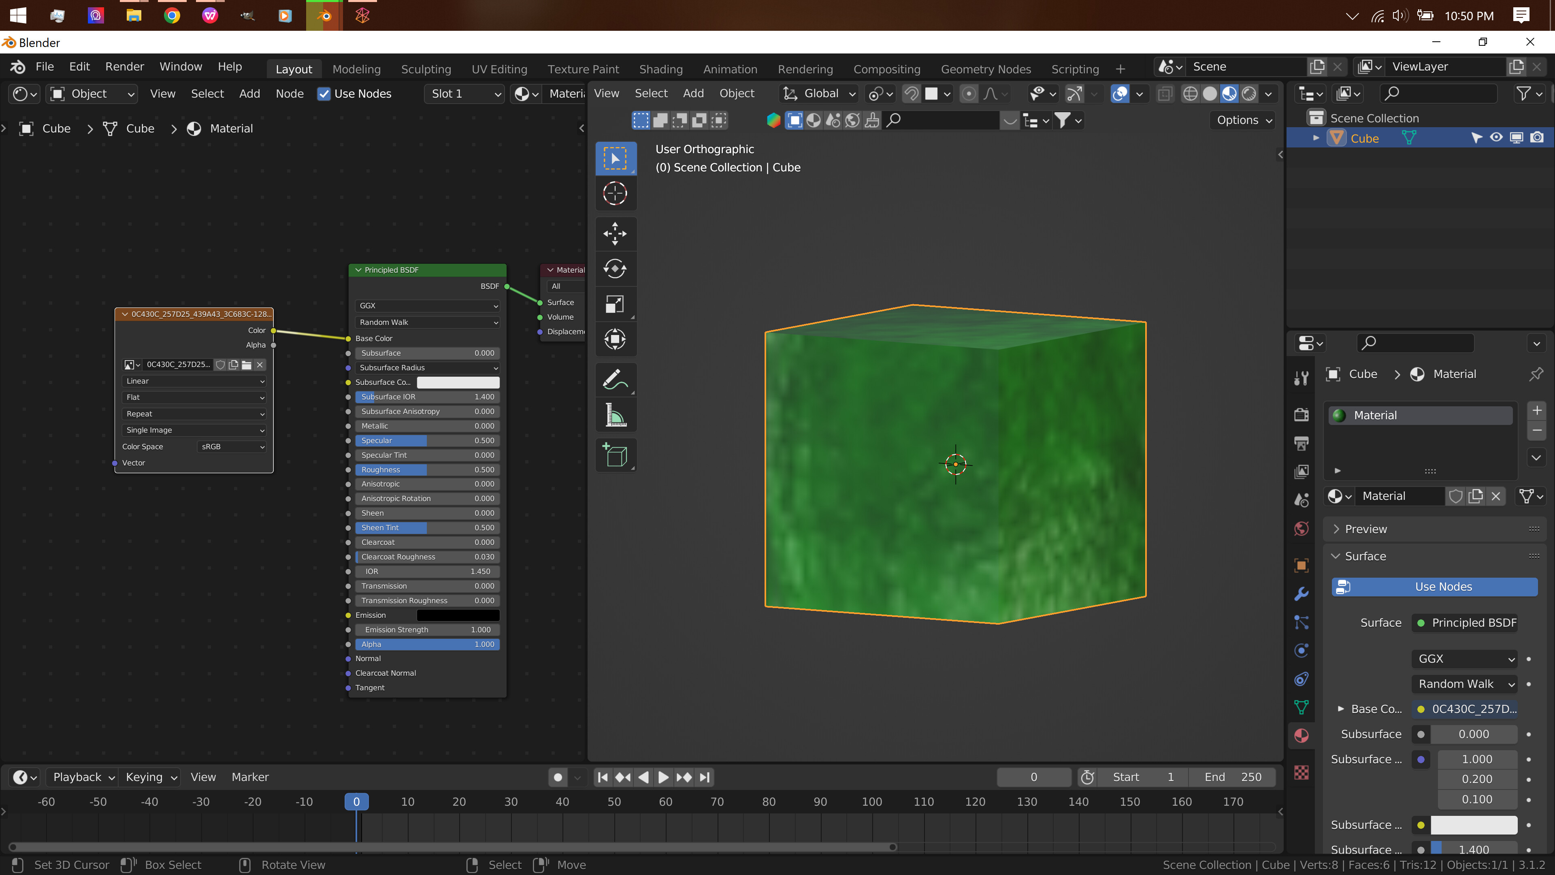Toggle the Use Nodes checkbox in the header
1555x875 pixels.
click(x=325, y=94)
